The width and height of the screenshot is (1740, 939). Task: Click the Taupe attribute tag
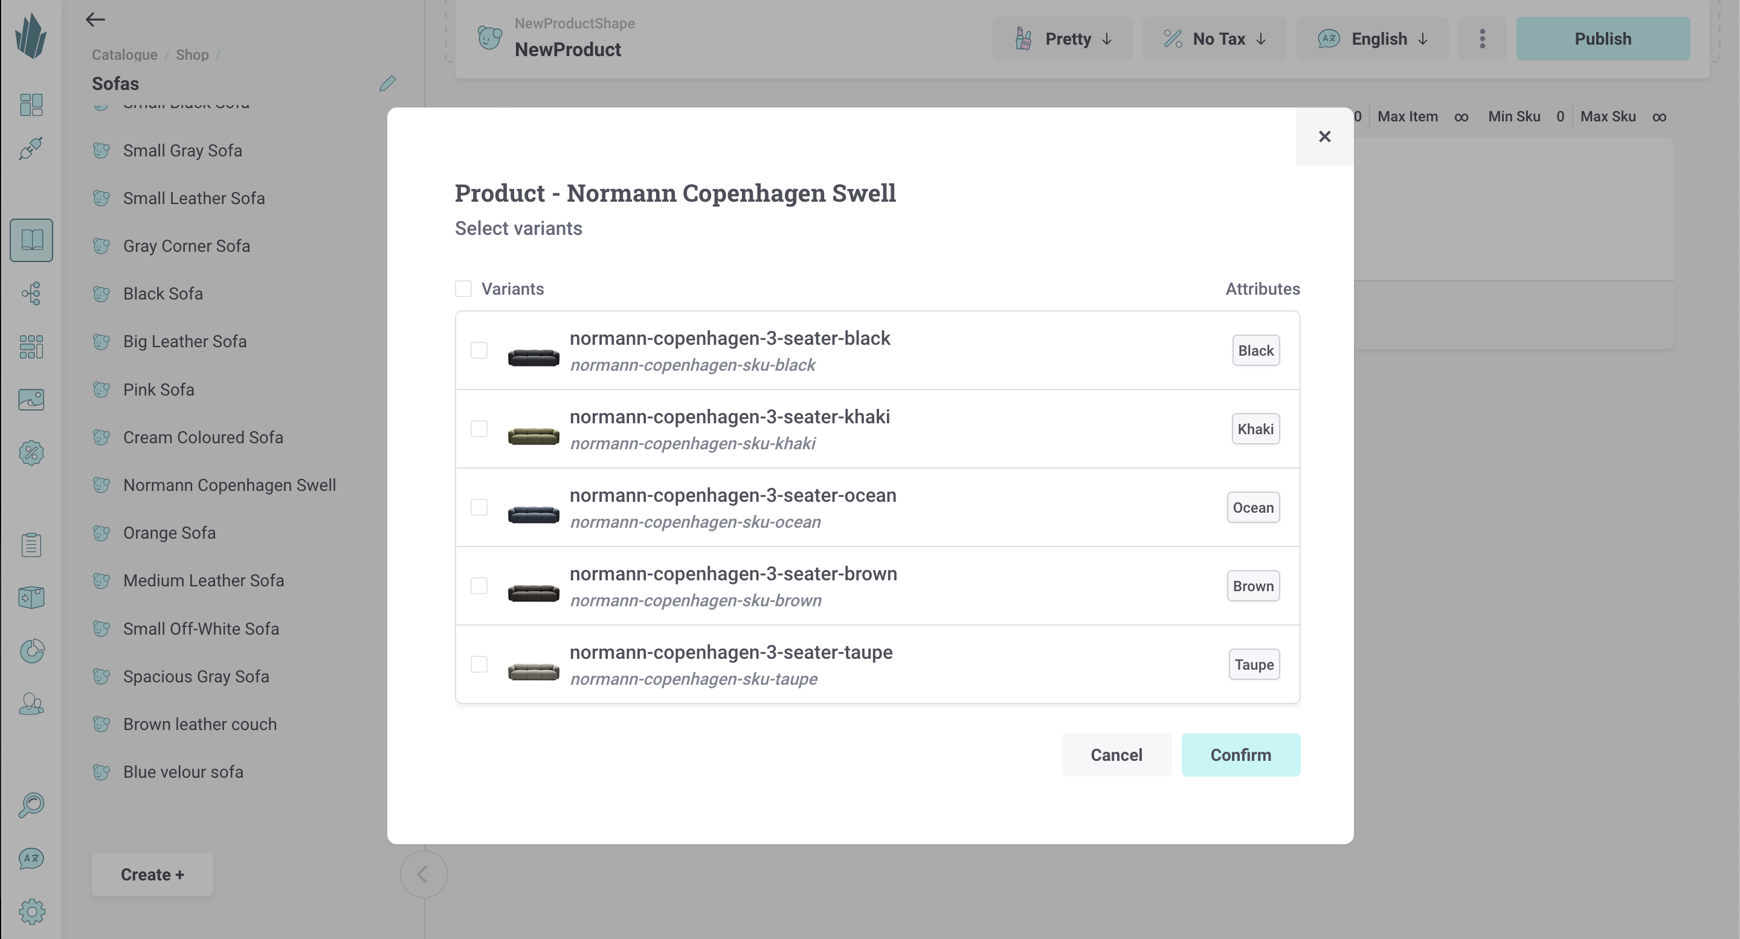tap(1254, 664)
